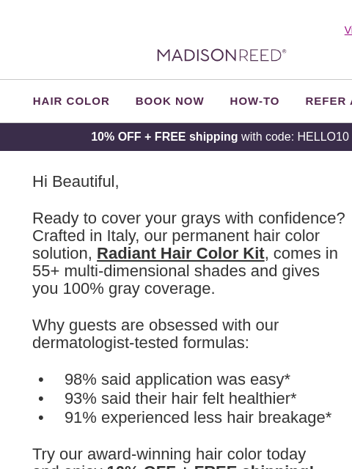Click the Crafted in Italy sentence
The height and width of the screenshot is (469, 352).
coord(176,236)
